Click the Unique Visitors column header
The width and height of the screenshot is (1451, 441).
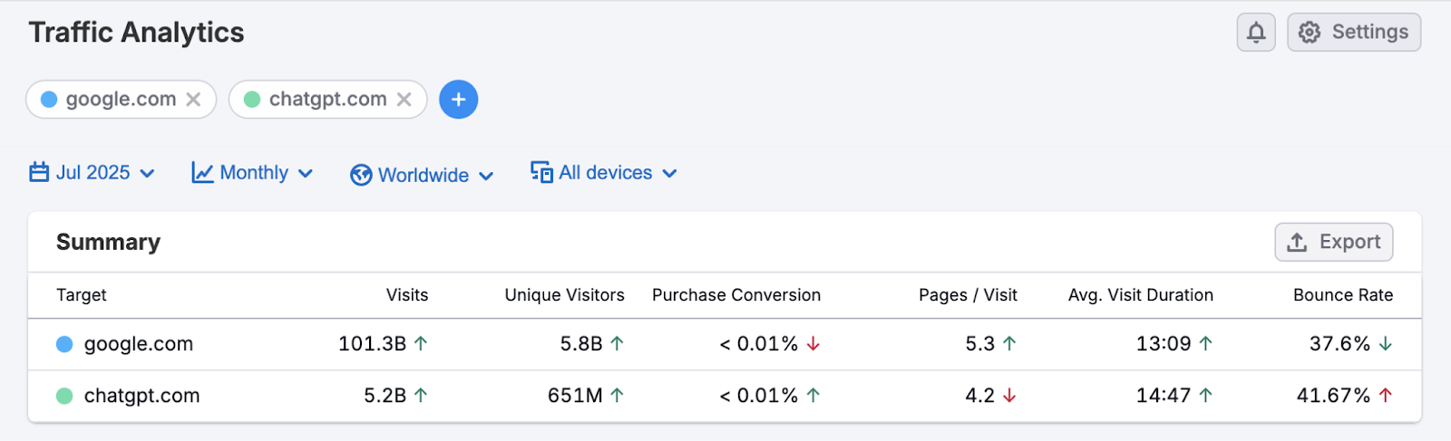tap(564, 295)
